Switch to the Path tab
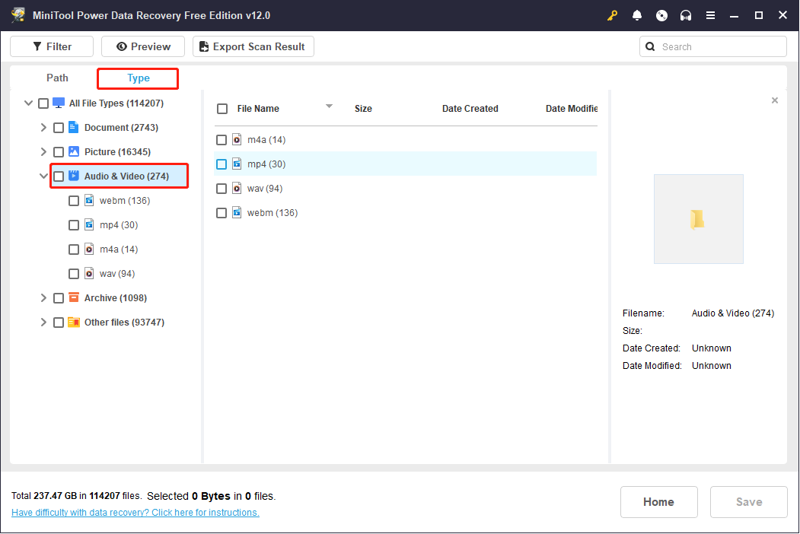The height and width of the screenshot is (534, 800). pyautogui.click(x=57, y=78)
